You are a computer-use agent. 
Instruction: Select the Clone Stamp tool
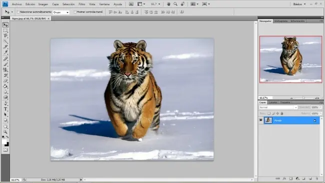coord(5,70)
